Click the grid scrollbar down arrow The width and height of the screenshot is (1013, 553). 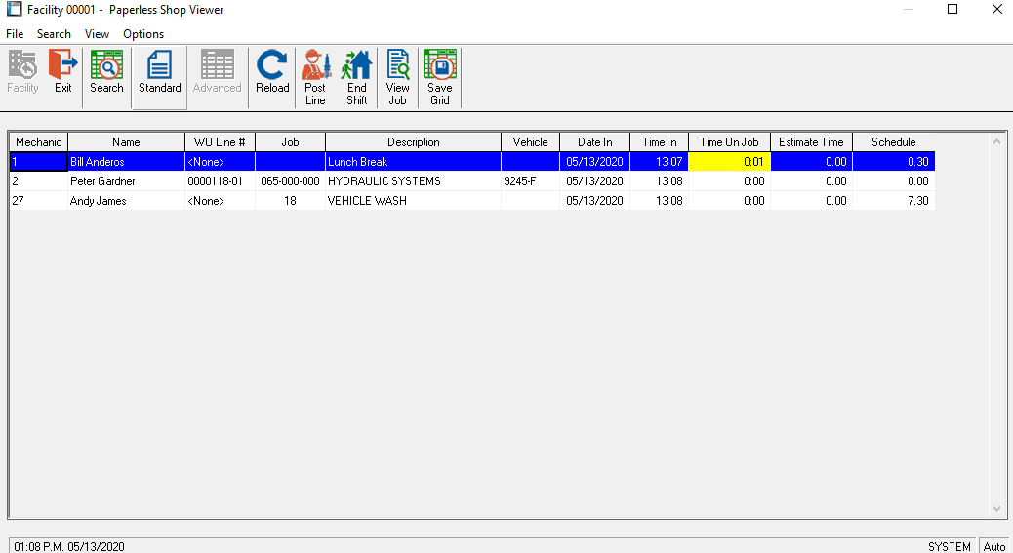[996, 509]
